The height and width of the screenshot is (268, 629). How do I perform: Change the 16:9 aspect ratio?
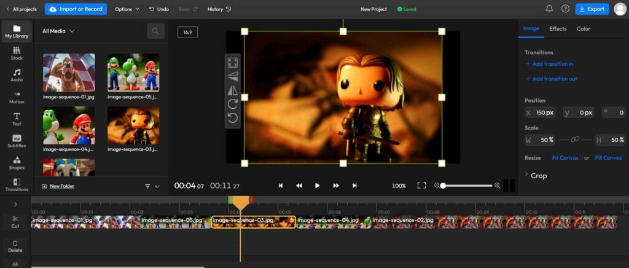(188, 32)
